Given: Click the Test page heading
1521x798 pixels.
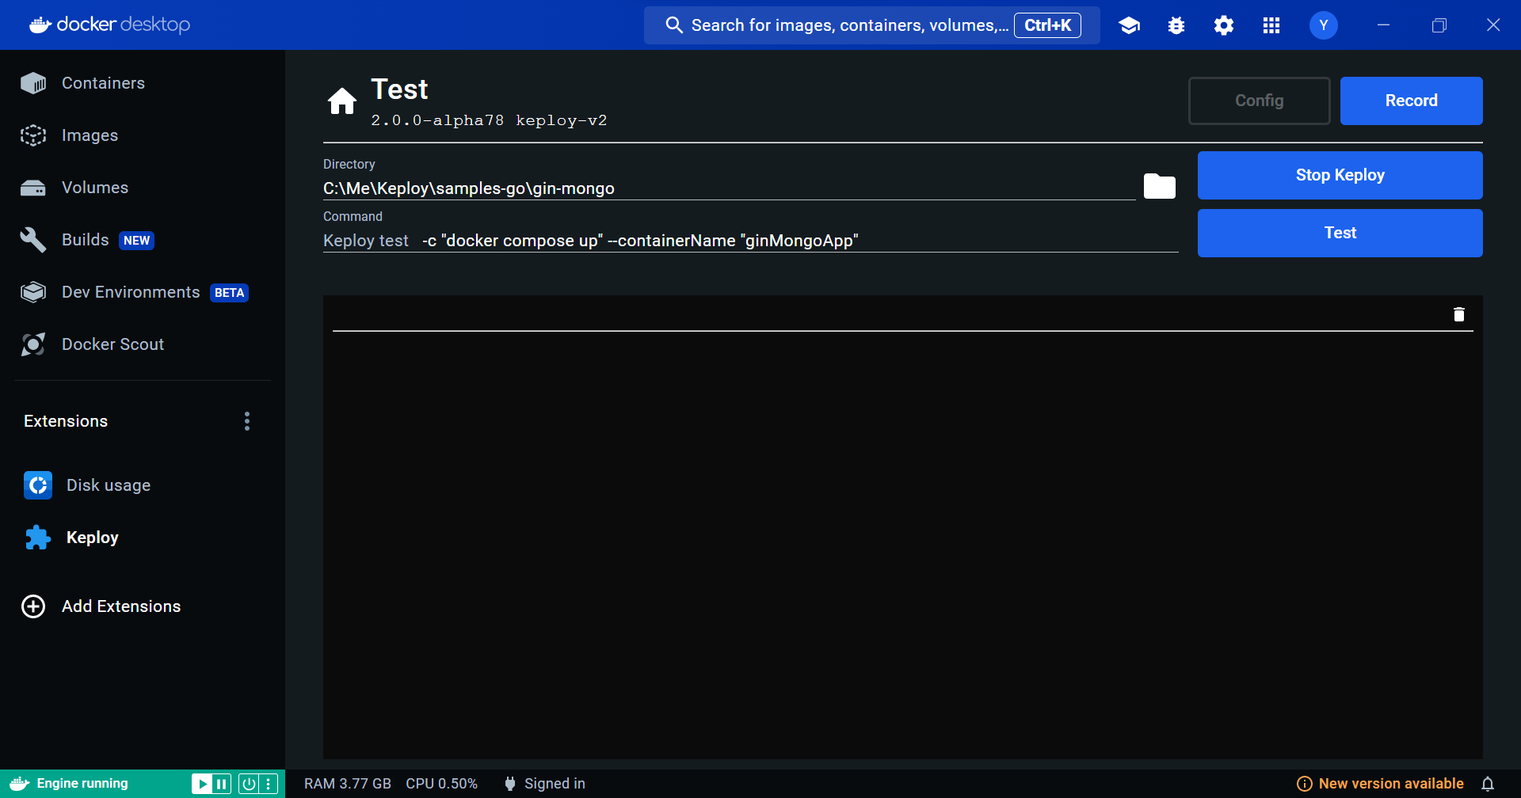Looking at the screenshot, I should 399,89.
